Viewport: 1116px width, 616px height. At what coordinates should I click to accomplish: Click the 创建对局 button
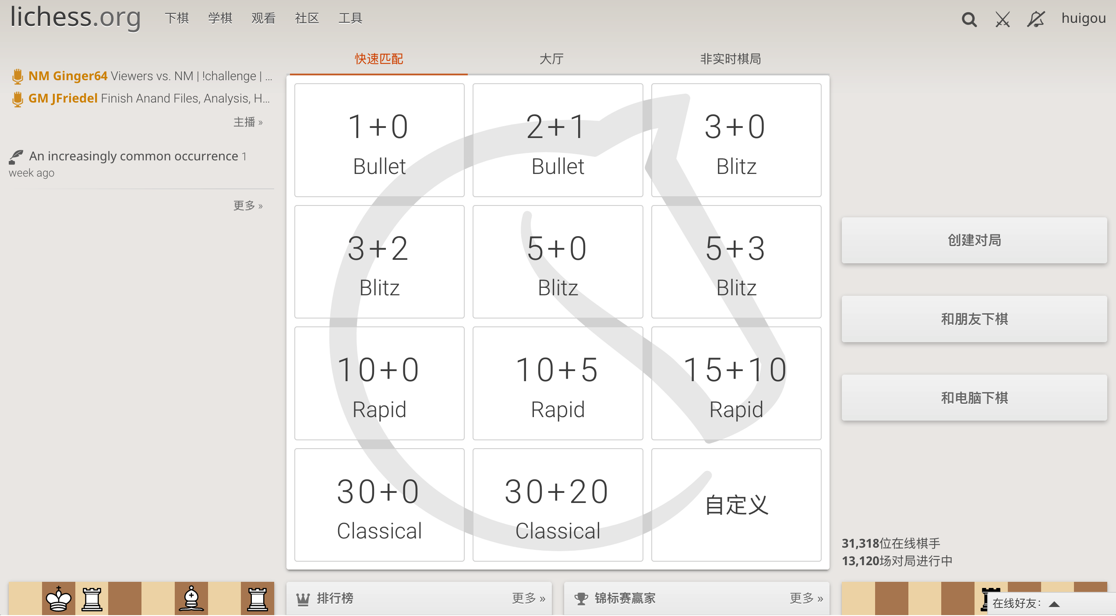pos(974,241)
